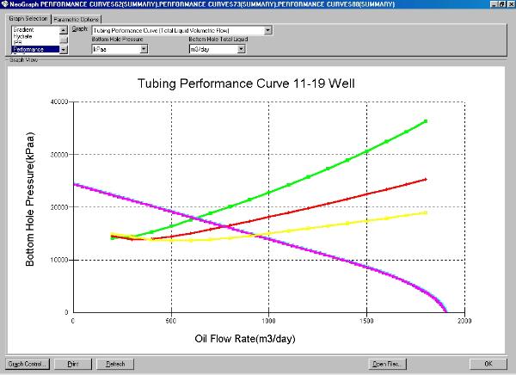Click the Print button

pyautogui.click(x=73, y=364)
